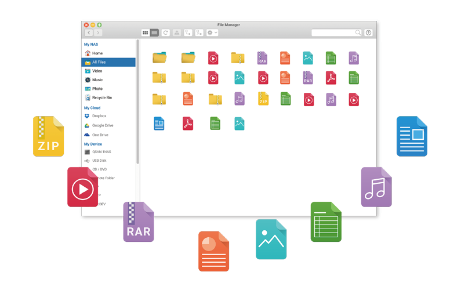Select the image file in the bottom row

tap(239, 124)
